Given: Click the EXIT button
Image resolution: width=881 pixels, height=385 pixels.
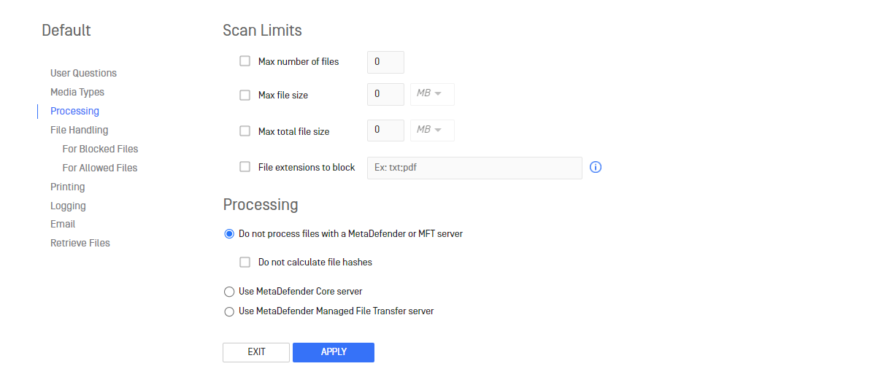Looking at the screenshot, I should tap(256, 352).
